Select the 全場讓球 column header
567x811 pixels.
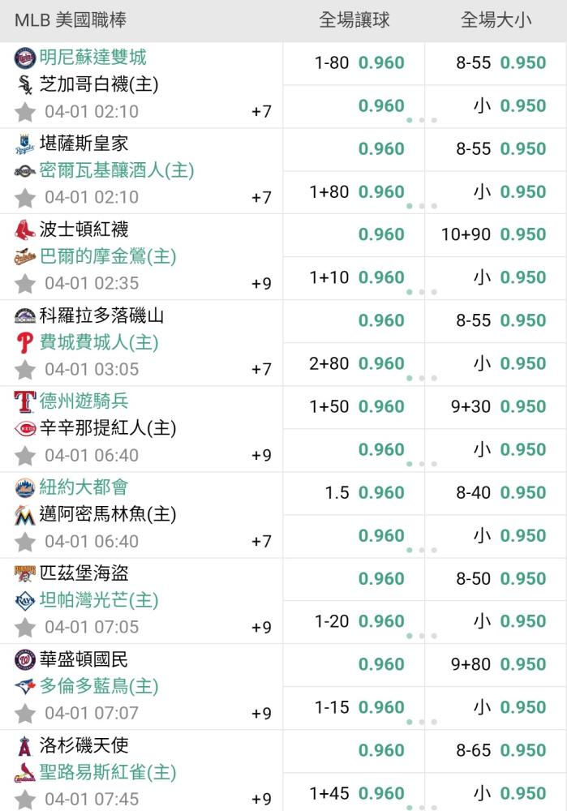[x=354, y=20]
